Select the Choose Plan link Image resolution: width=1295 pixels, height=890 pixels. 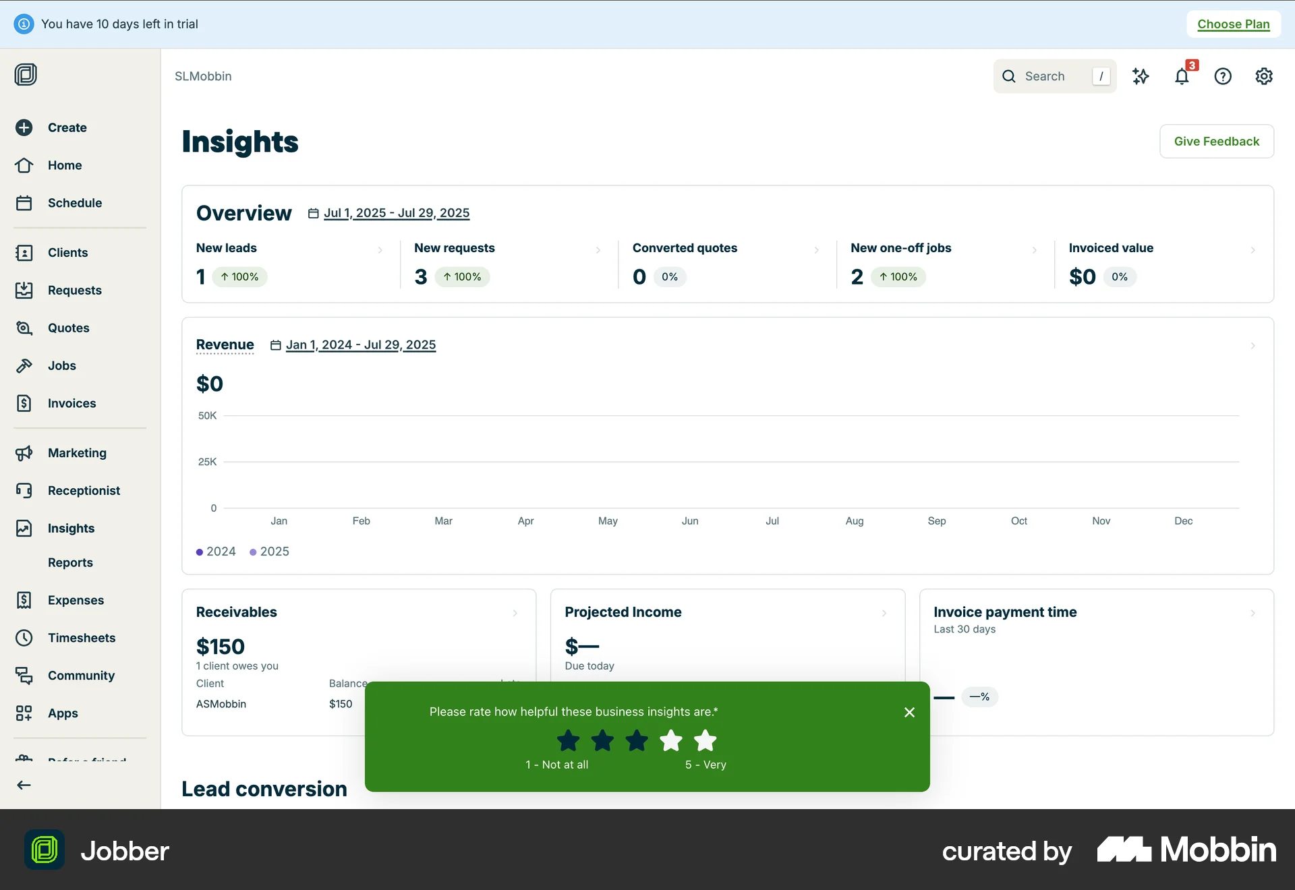(x=1233, y=24)
